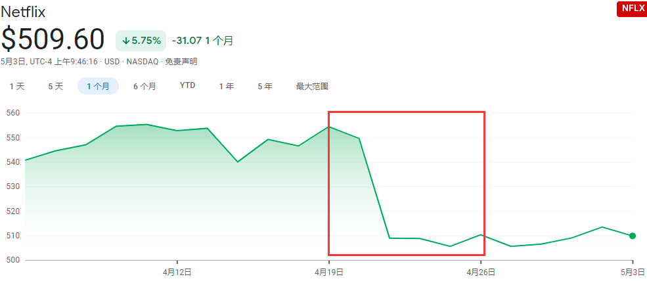647x281 pixels.
Task: Open the 免责声明 disclaimer link
Action: coord(181,62)
